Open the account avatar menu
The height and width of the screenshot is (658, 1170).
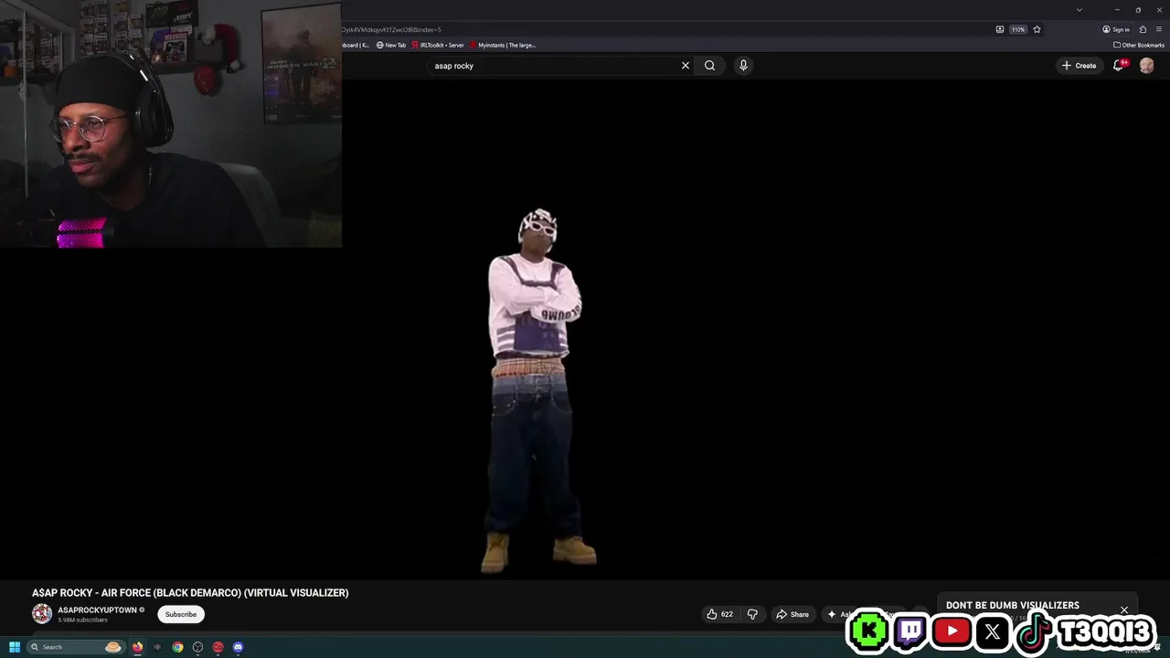1146,66
